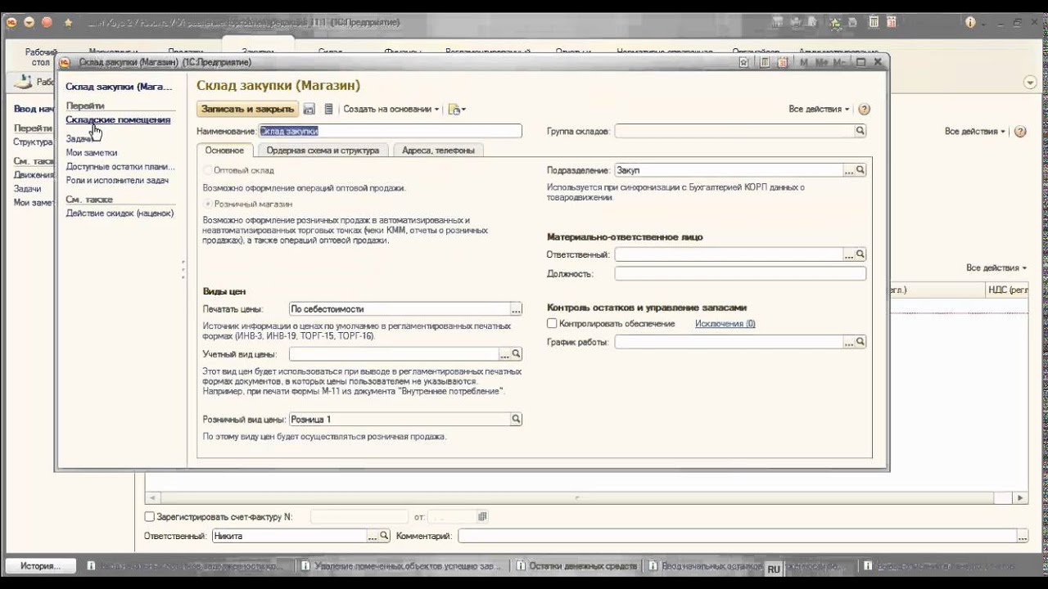Viewport: 1048px width, 589px height.
Task: Click the round expand arrow in the main window
Action: click(x=1030, y=82)
